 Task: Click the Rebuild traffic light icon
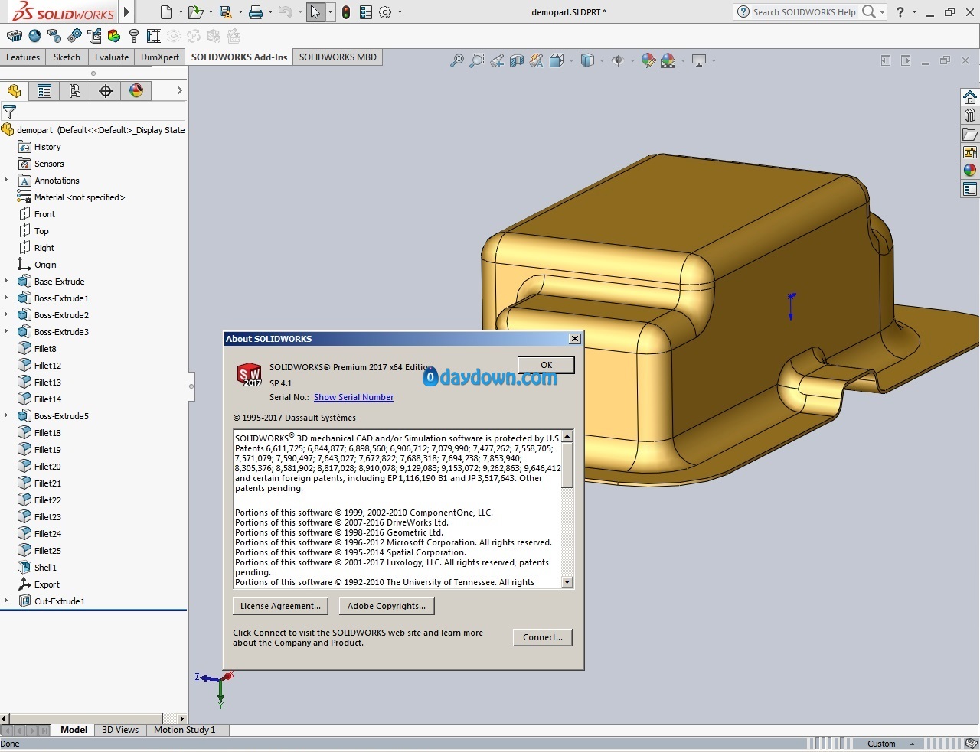pyautogui.click(x=346, y=12)
